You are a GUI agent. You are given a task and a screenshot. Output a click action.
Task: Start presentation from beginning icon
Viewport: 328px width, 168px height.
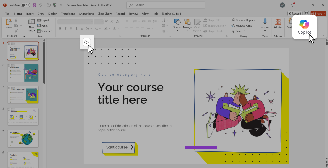(x=55, y=5)
